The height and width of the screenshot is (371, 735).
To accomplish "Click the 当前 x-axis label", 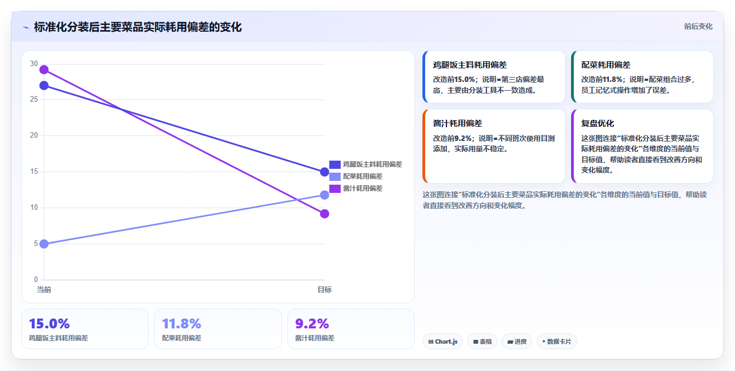I will click(44, 290).
